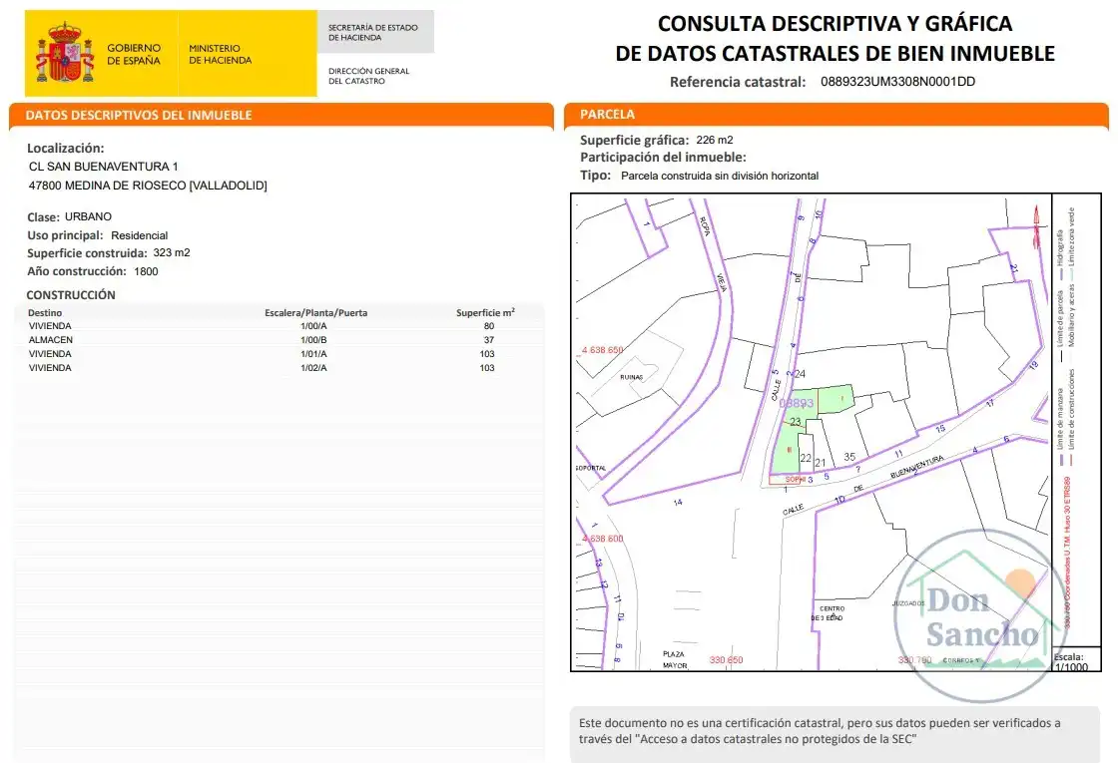The image size is (1118, 763).
Task: Click the coordinate label 4.638.600
Action: (x=603, y=539)
